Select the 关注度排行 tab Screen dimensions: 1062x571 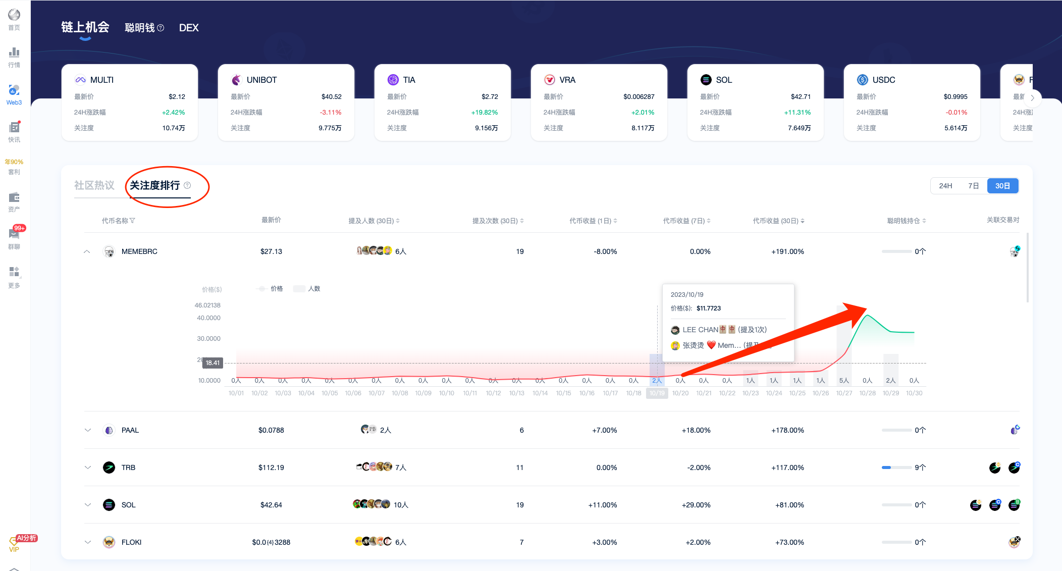(154, 185)
